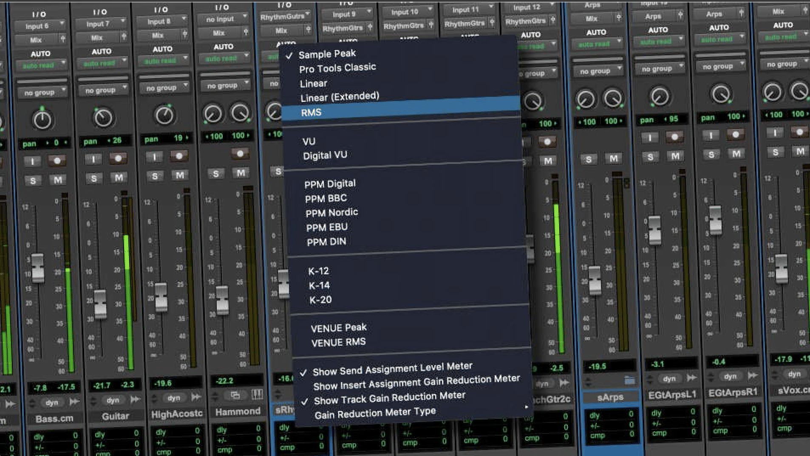Viewport: 810px width, 456px height.
Task: Mute the Guitar track
Action: tap(119, 177)
